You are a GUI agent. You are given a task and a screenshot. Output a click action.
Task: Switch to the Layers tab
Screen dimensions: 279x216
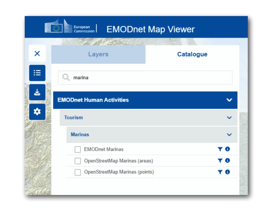98,54
